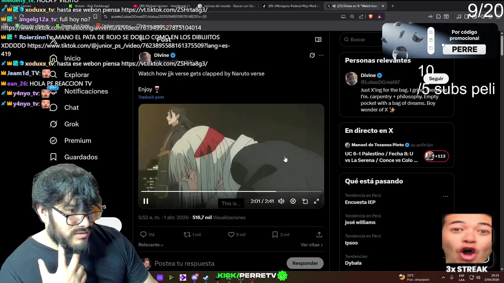Click the Brave Shields lion icon
Image resolution: width=504 pixels, height=283 pixels.
[370, 17]
